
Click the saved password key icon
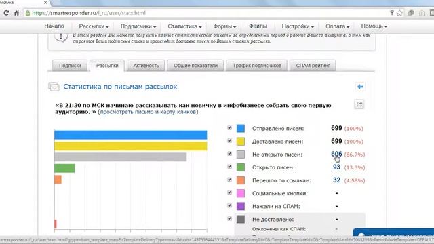pyautogui.click(x=392, y=13)
